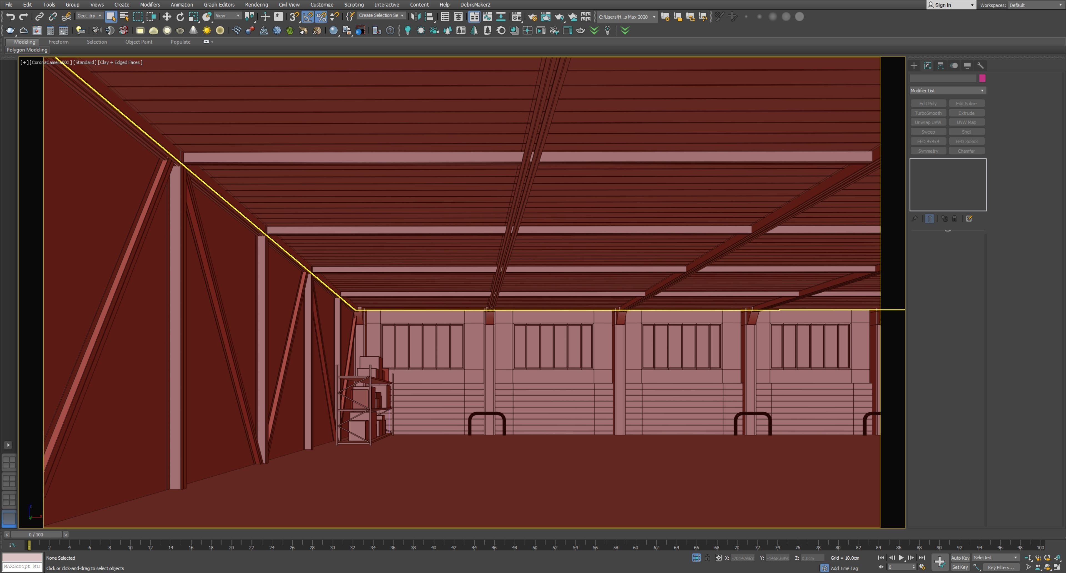Open the Layer Explorer icon

click(x=458, y=17)
